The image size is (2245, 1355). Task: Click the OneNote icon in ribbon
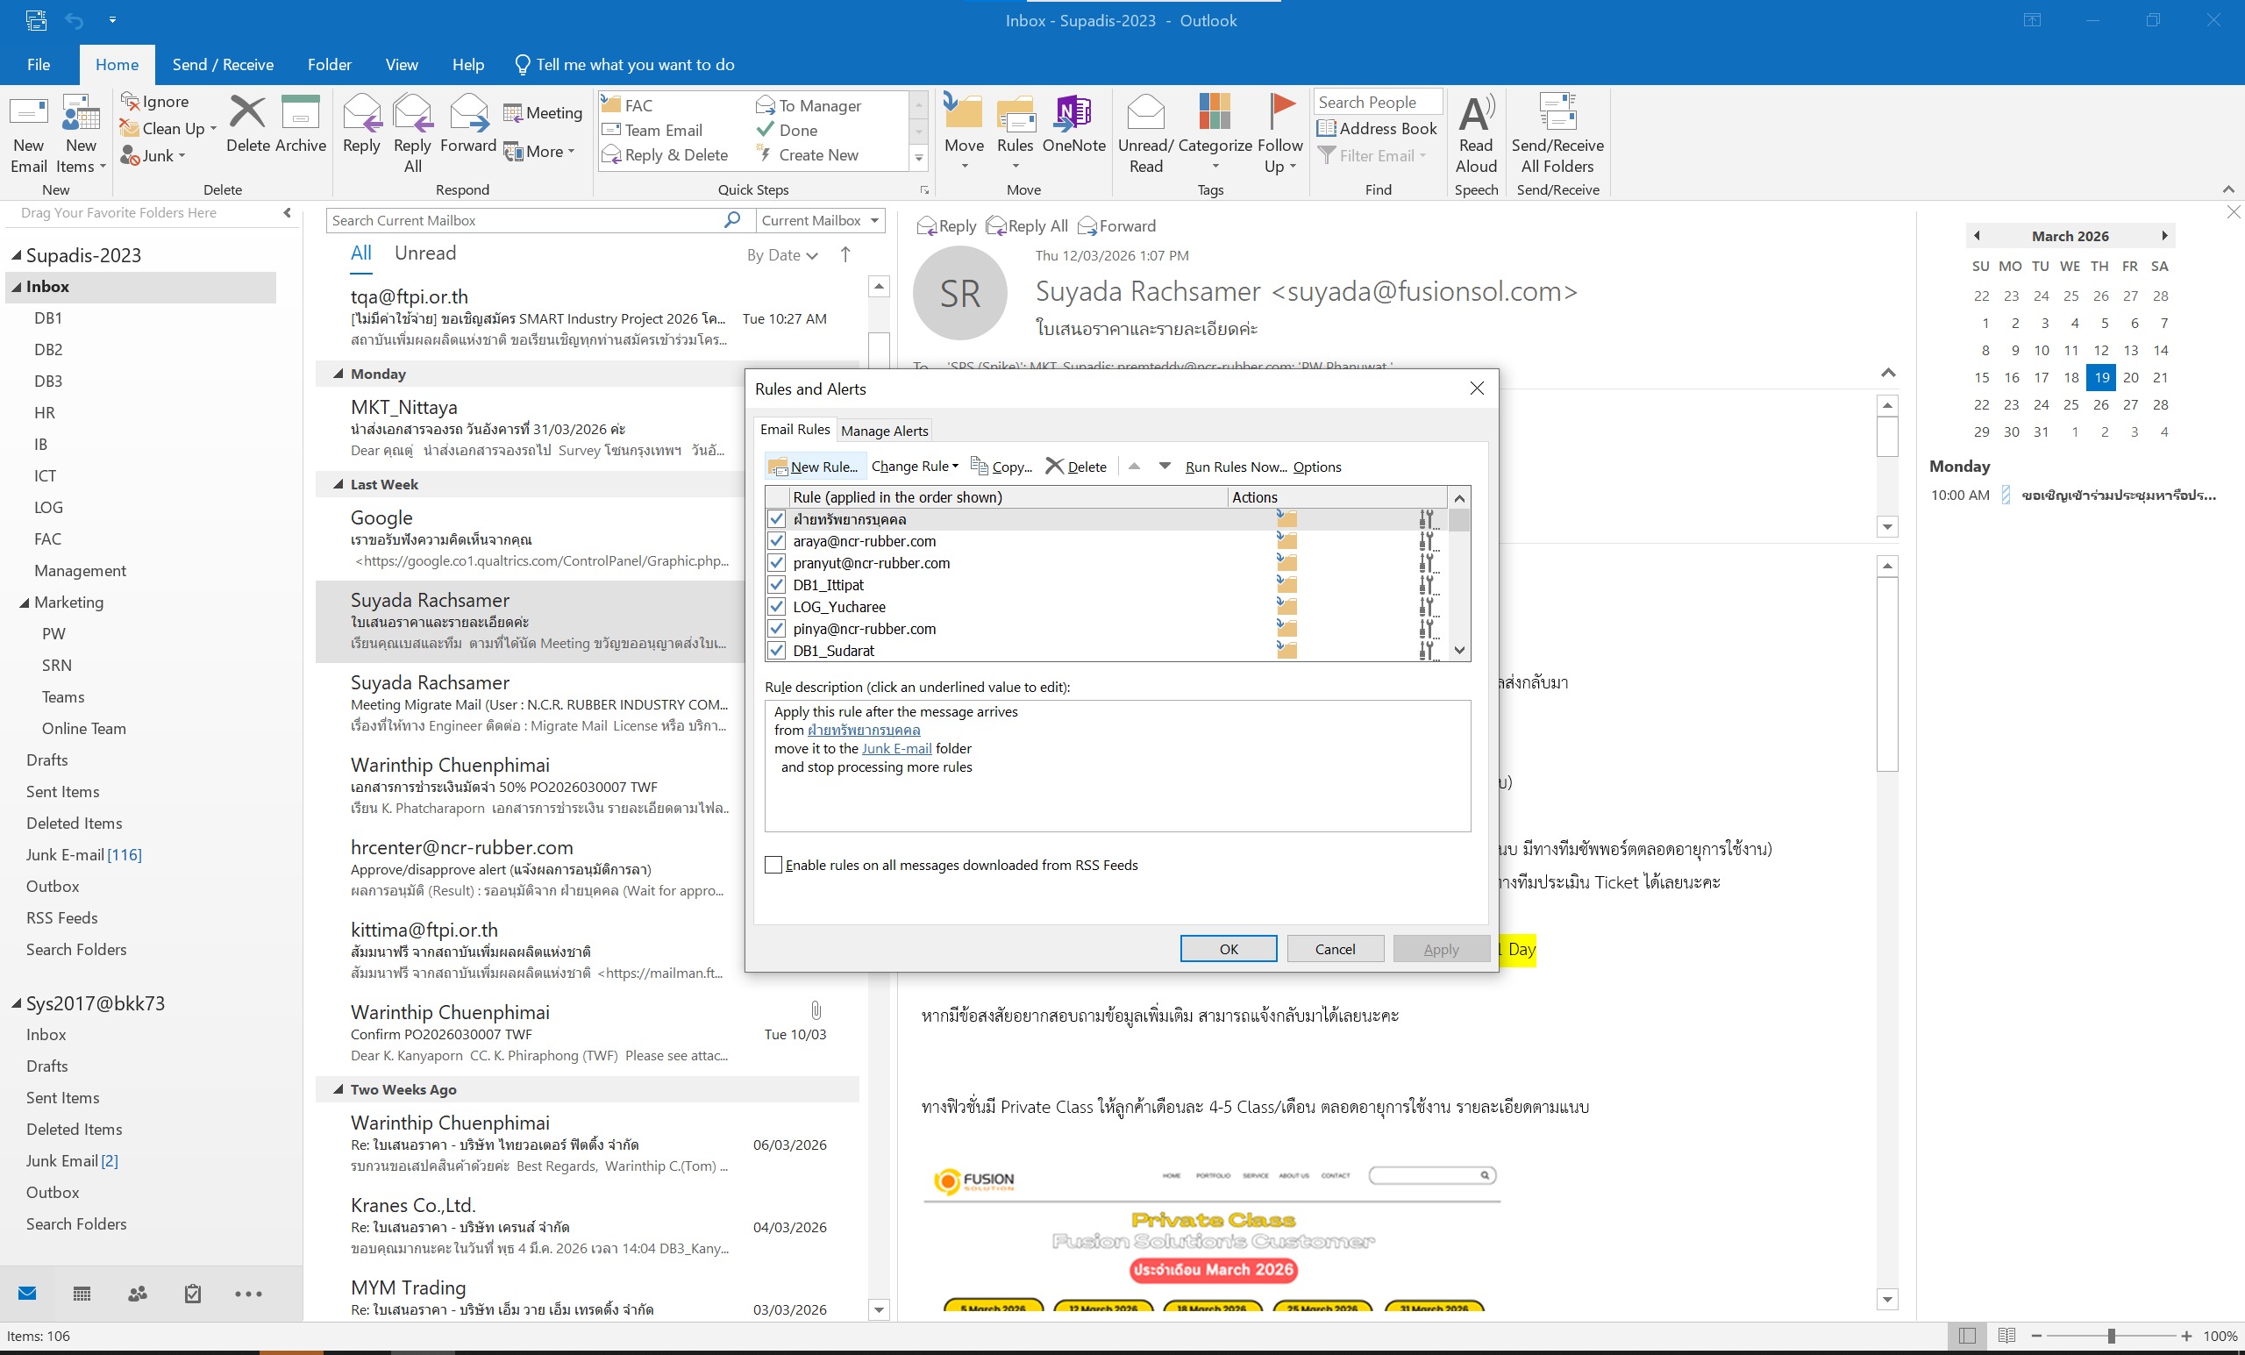(x=1073, y=114)
